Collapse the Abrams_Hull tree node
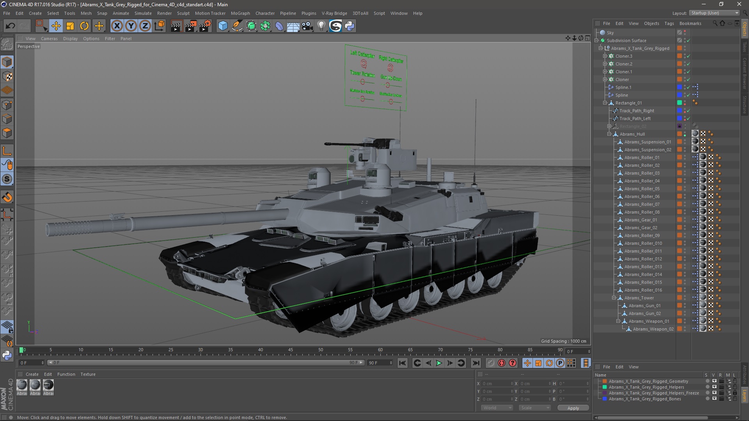Viewport: 749px width, 421px height. click(x=609, y=134)
